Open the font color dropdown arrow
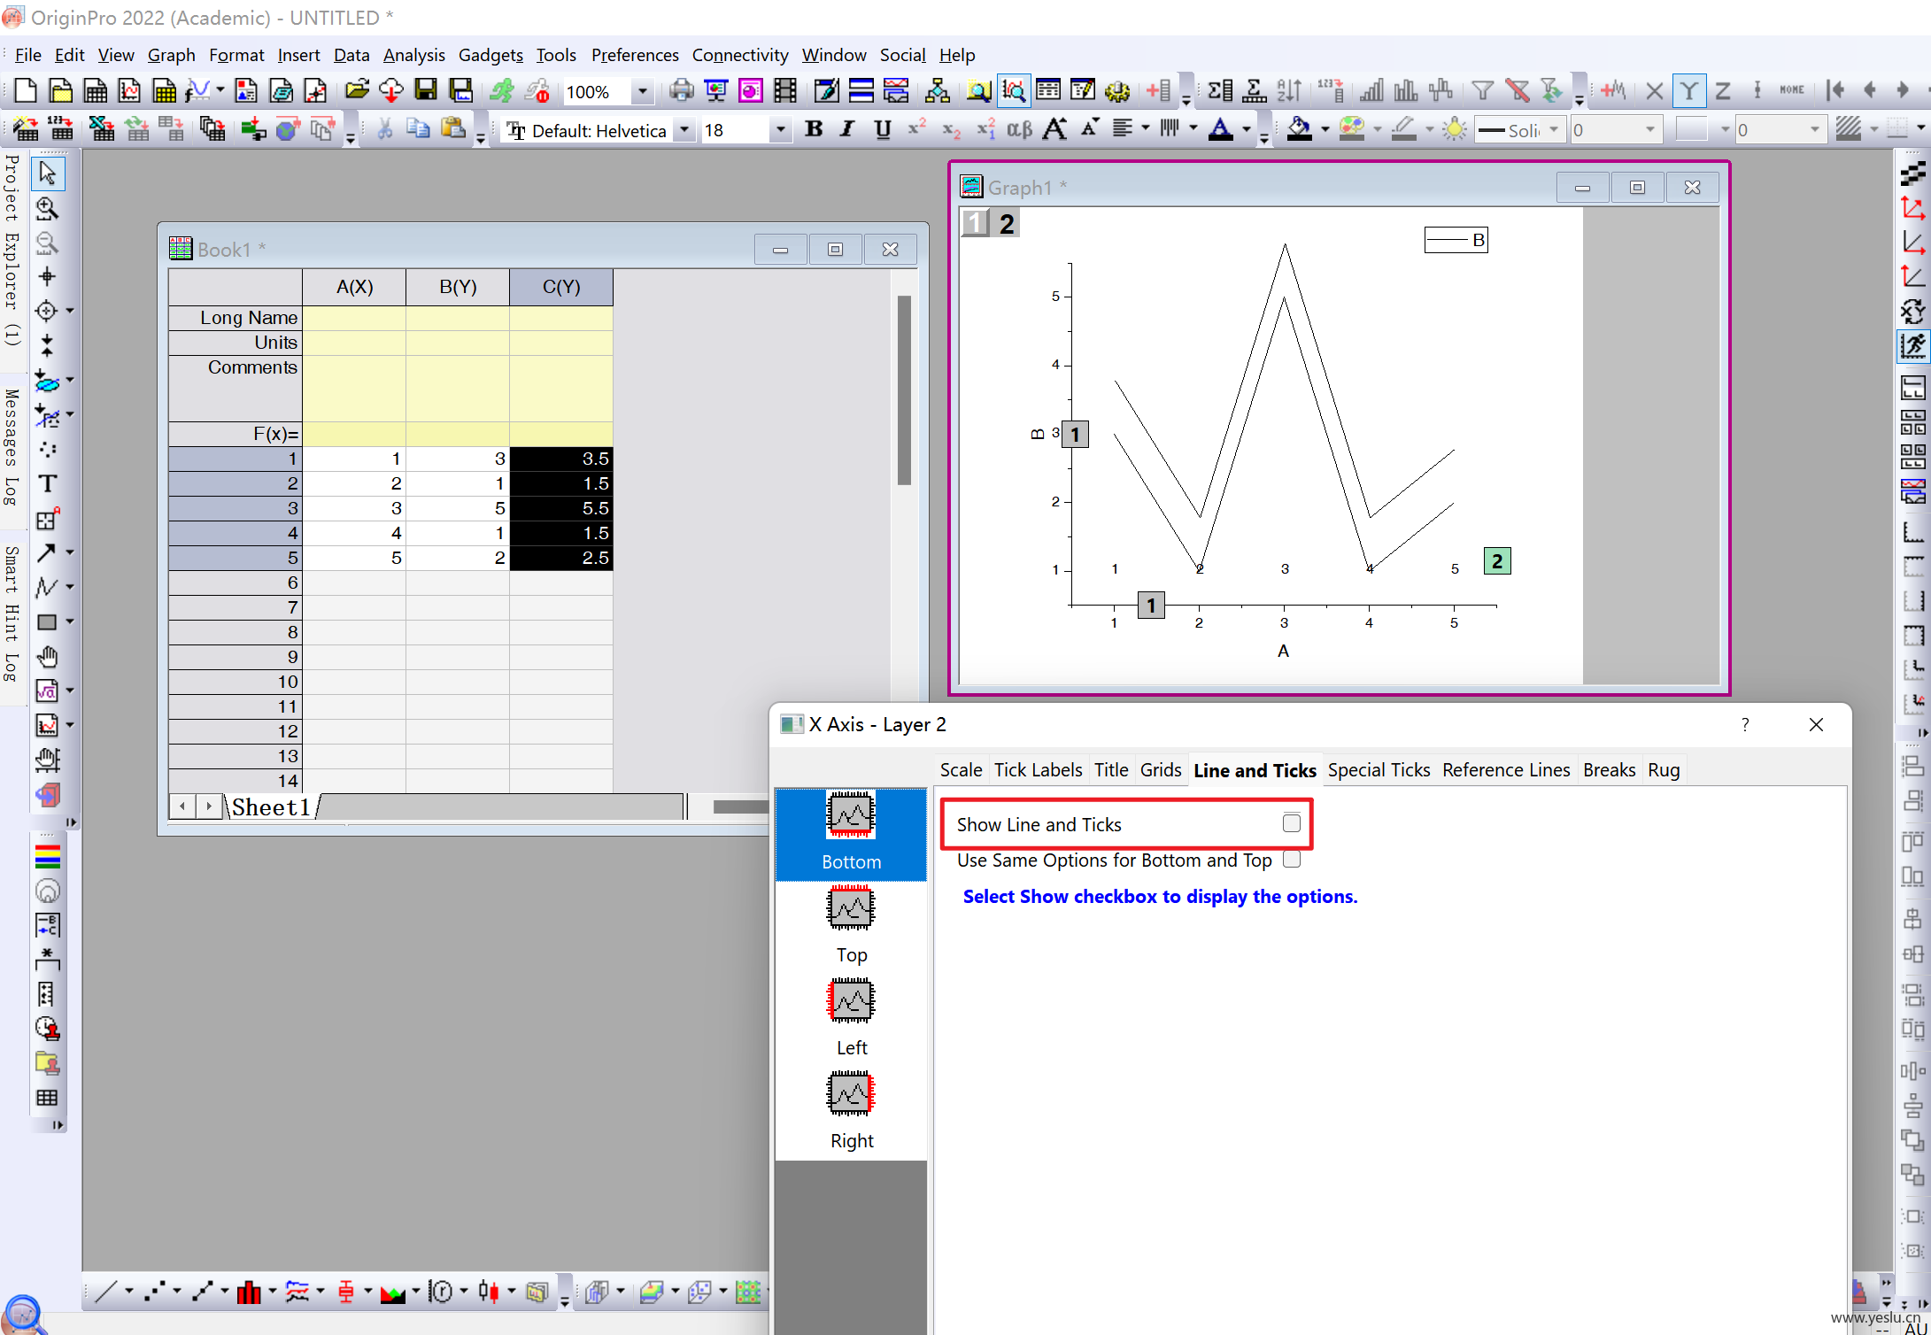1931x1335 pixels. [x=1247, y=130]
